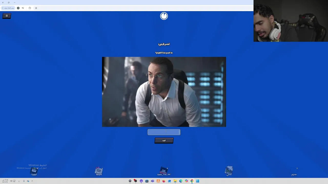The image size is (328, 184).
Task: Click the round countdown timer icon
Action: [164, 16]
